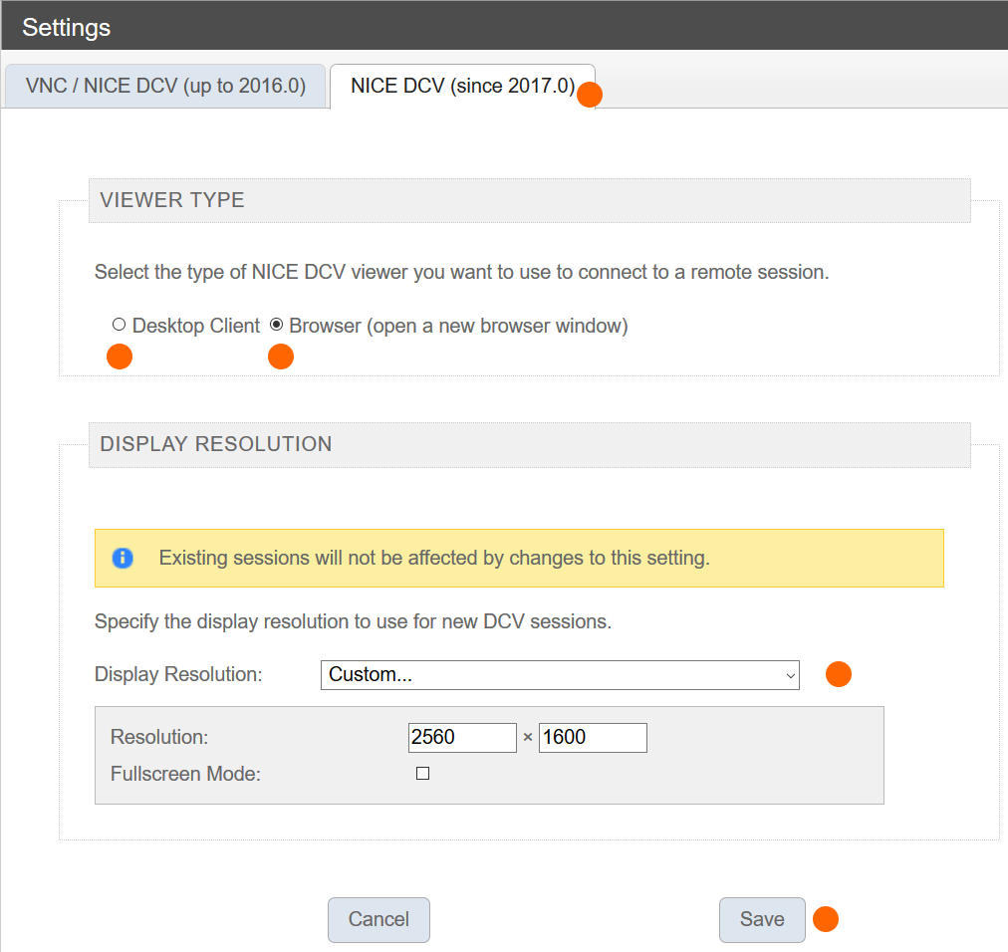This screenshot has width=1008, height=952.
Task: Click orange marker under Browser radio option
Action: tap(281, 356)
